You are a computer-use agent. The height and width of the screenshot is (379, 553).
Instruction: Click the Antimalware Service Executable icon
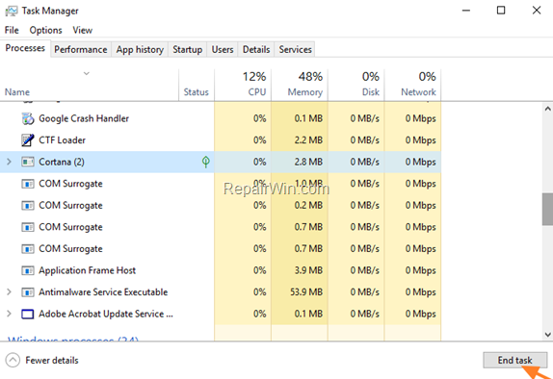coord(28,292)
